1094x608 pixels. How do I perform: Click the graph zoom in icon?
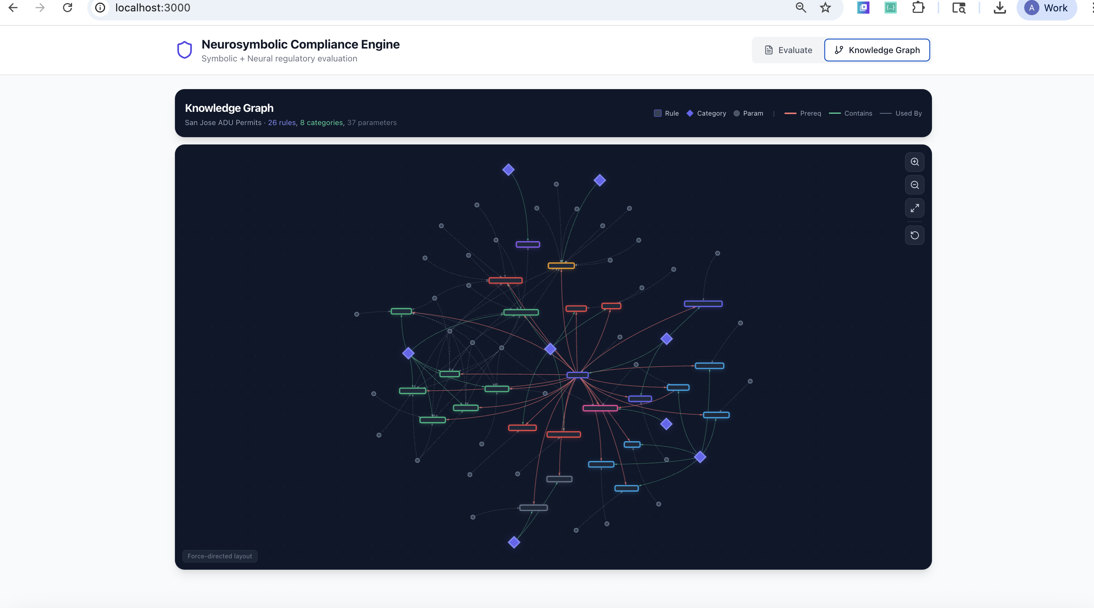914,162
